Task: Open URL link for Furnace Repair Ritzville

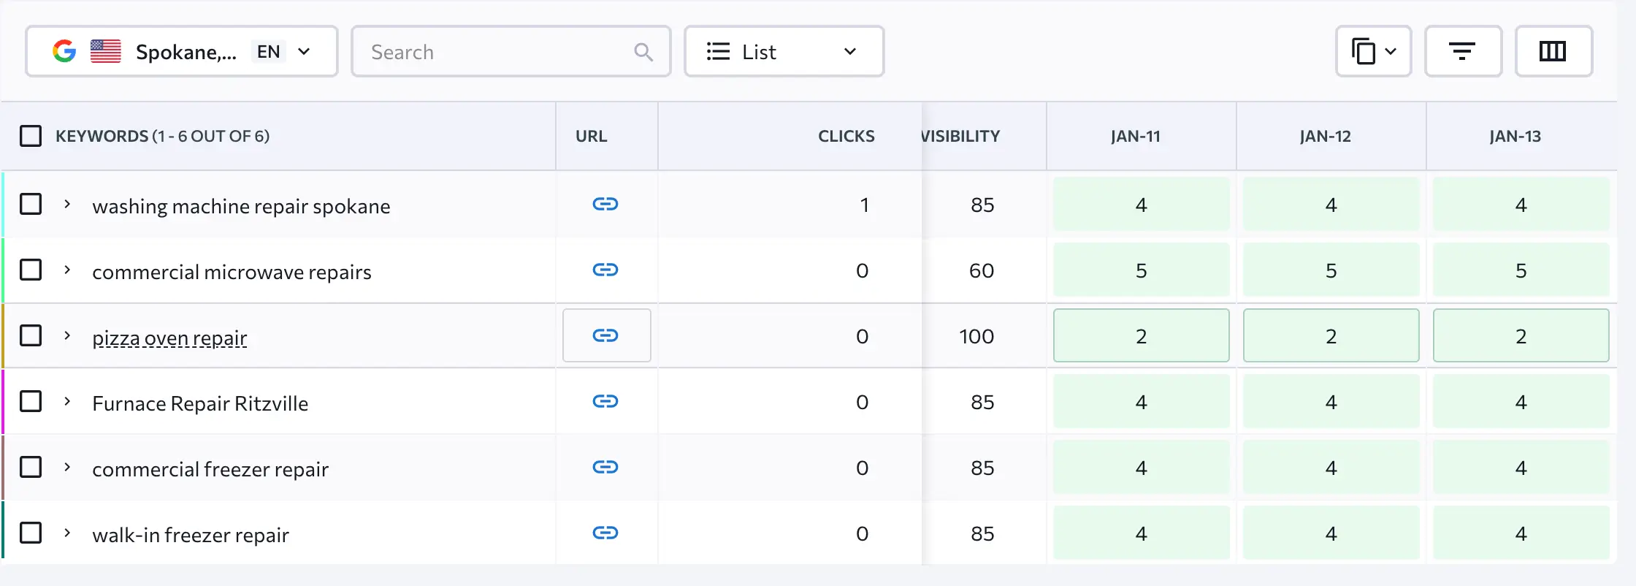Action: (x=605, y=402)
